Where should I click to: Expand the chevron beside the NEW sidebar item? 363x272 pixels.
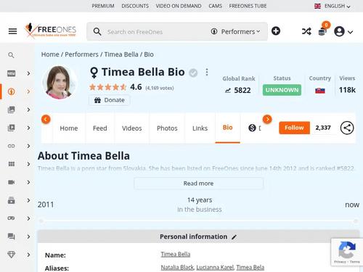coord(28,73)
